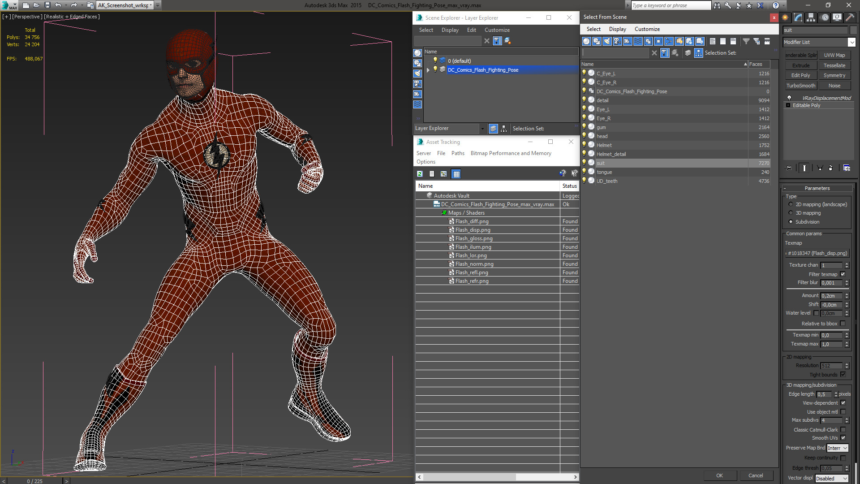Click binoculars search icon in title bar

717,5
